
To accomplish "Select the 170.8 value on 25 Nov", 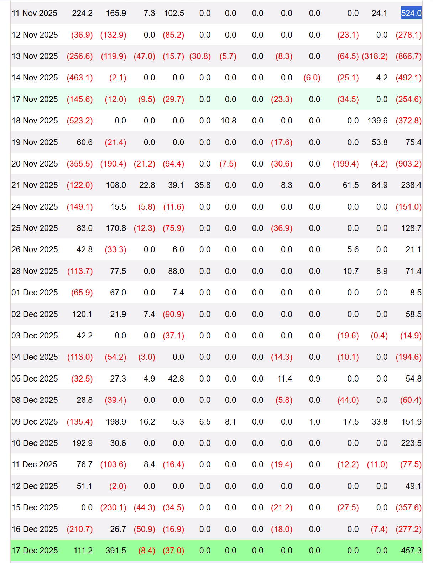I will pos(116,228).
